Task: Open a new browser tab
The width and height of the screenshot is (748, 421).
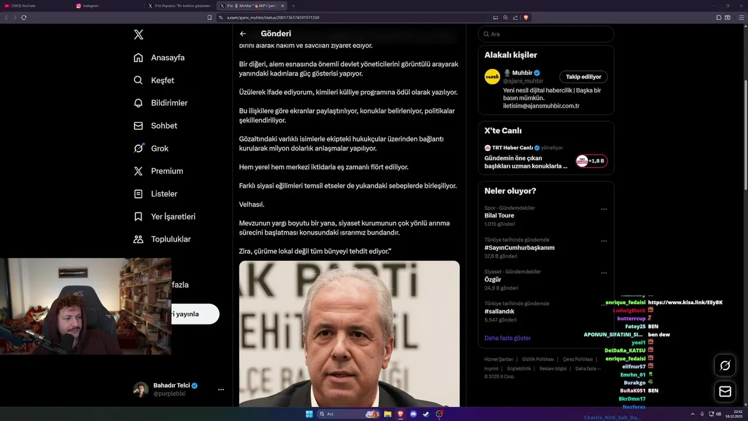Action: tap(293, 5)
